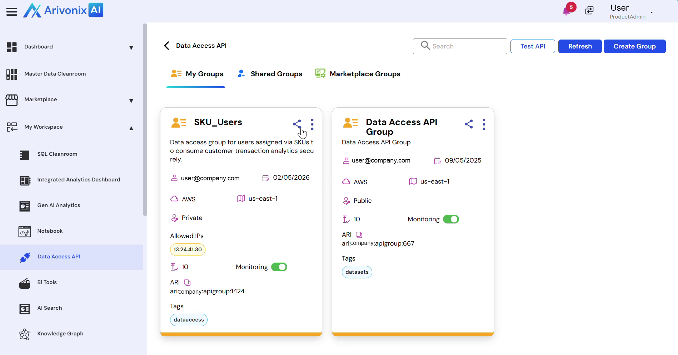Switch to the Shared Groups tab

click(270, 74)
